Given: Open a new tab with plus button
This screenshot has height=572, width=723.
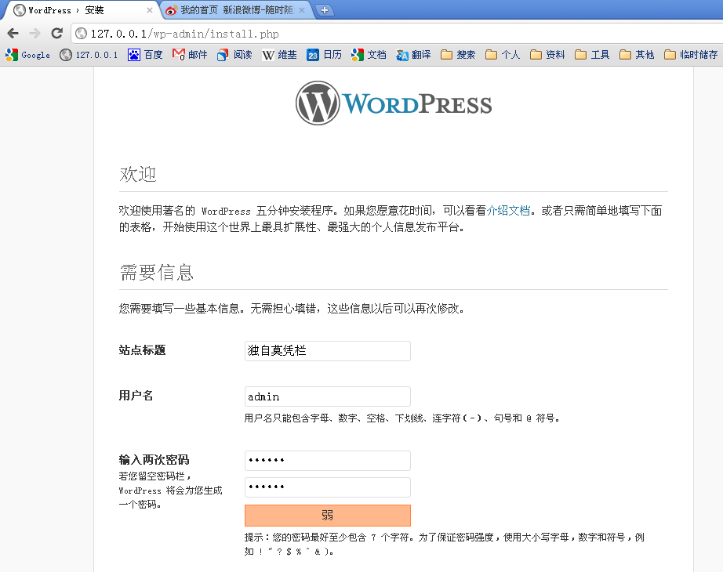Looking at the screenshot, I should click(325, 10).
